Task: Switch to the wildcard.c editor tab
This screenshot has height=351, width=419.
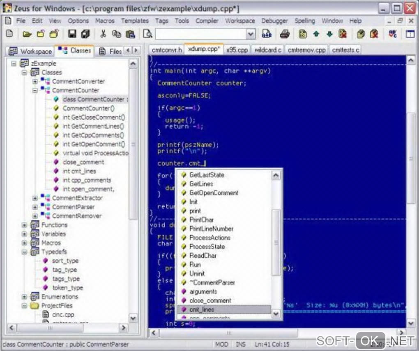Action: pyautogui.click(x=268, y=50)
